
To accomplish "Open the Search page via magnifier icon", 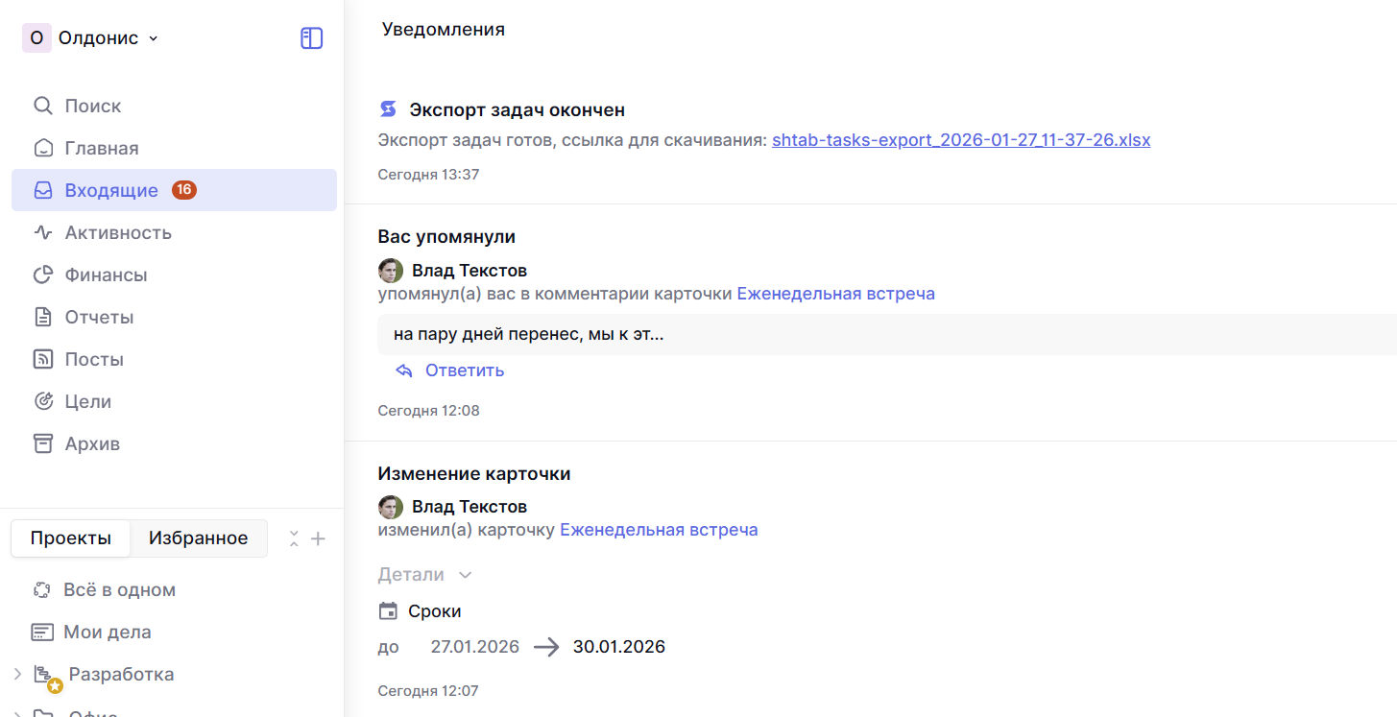I will click(x=43, y=106).
